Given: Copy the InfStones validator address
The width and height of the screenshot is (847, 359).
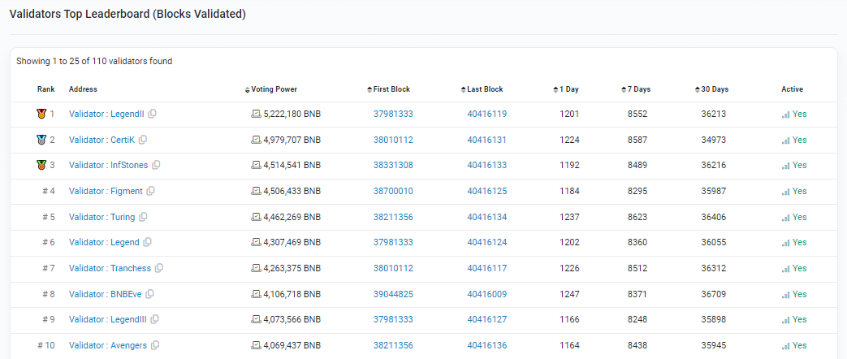Looking at the screenshot, I should tap(157, 166).
